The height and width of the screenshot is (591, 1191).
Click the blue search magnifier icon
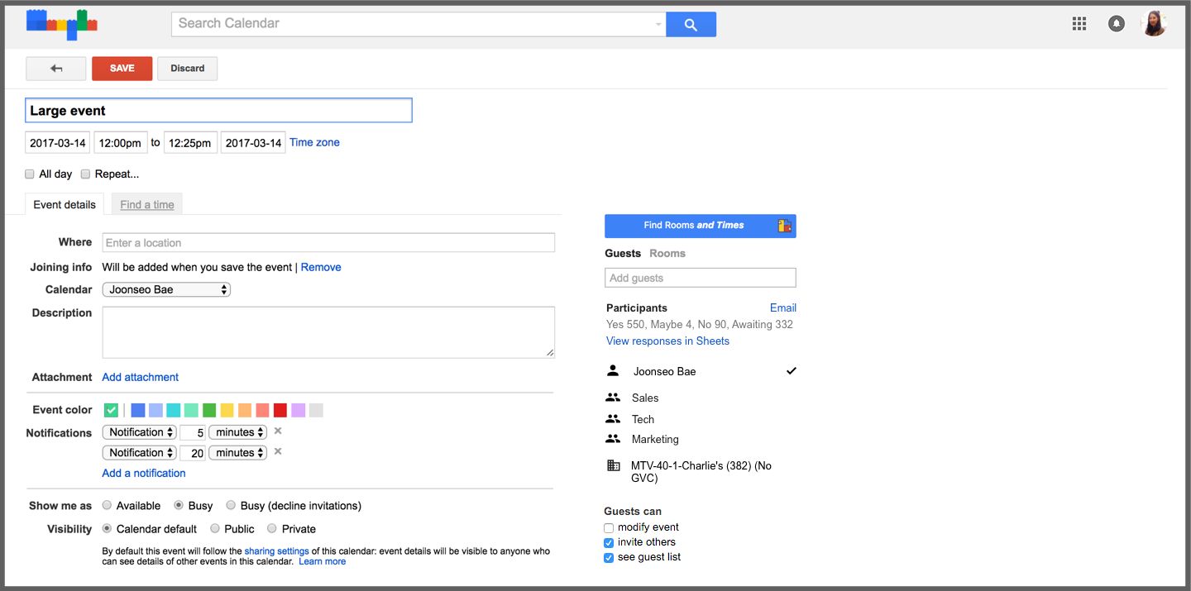click(691, 24)
